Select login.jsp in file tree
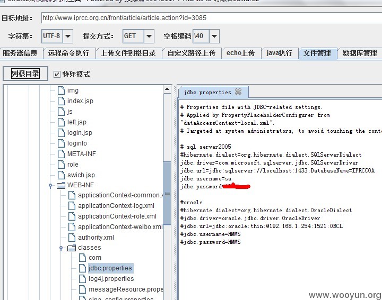Image resolution: width=382 pixels, height=300 pixels. pyautogui.click(x=80, y=133)
